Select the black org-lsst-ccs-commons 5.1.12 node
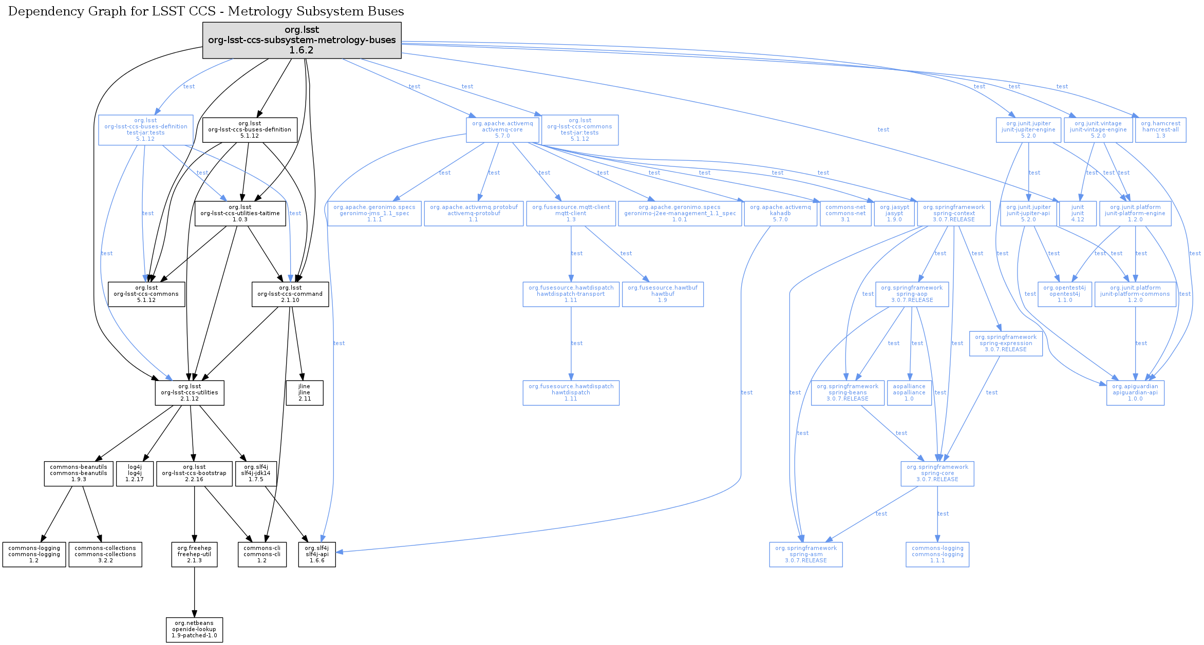The height and width of the screenshot is (645, 1204). (146, 294)
